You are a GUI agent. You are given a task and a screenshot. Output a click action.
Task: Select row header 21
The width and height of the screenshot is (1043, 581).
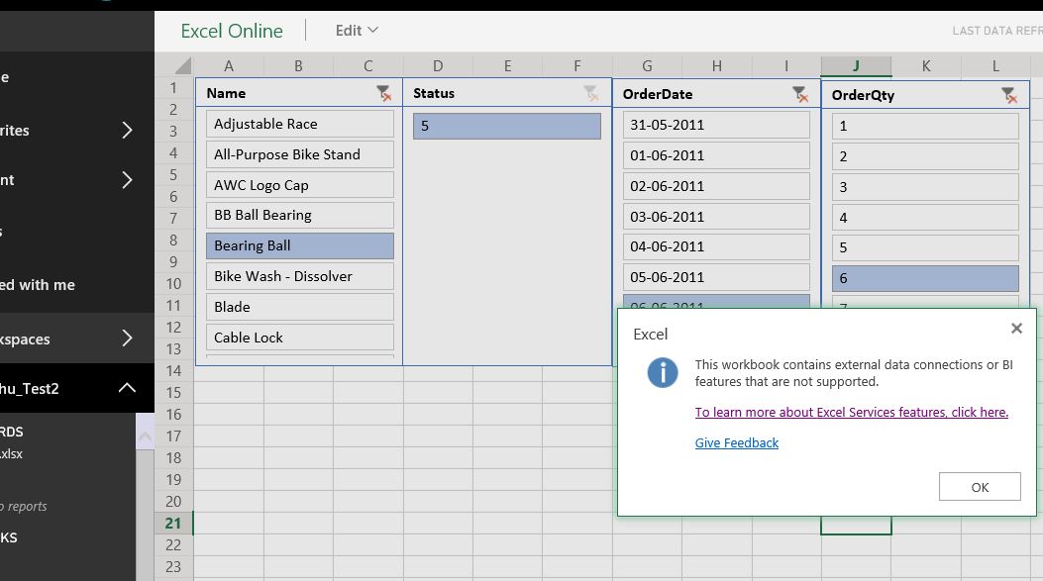click(x=173, y=524)
